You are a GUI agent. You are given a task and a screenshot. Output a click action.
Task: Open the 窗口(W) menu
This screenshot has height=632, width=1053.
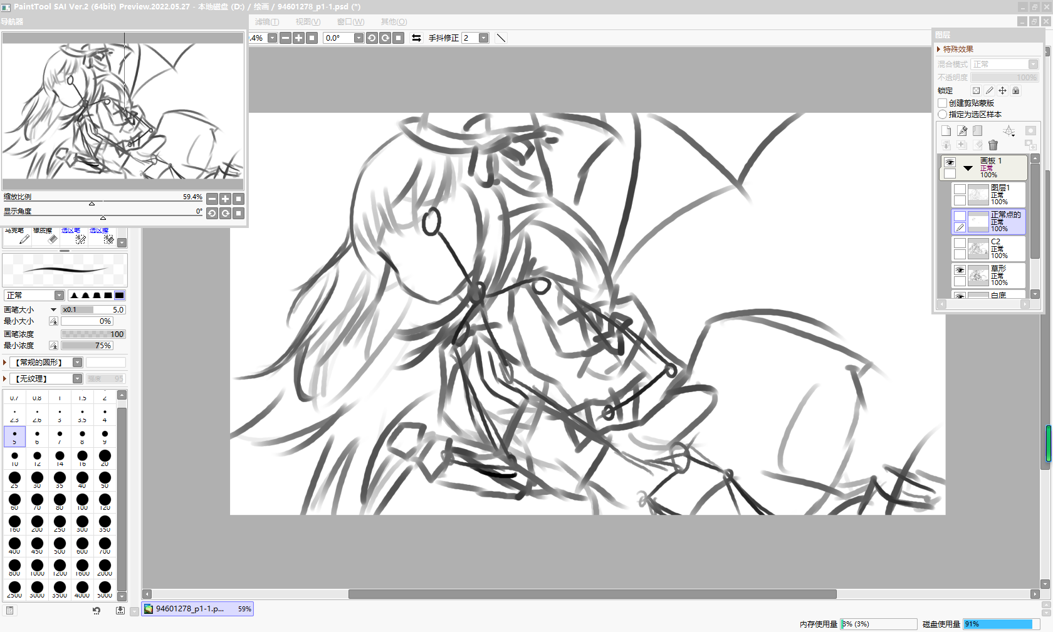click(x=350, y=22)
